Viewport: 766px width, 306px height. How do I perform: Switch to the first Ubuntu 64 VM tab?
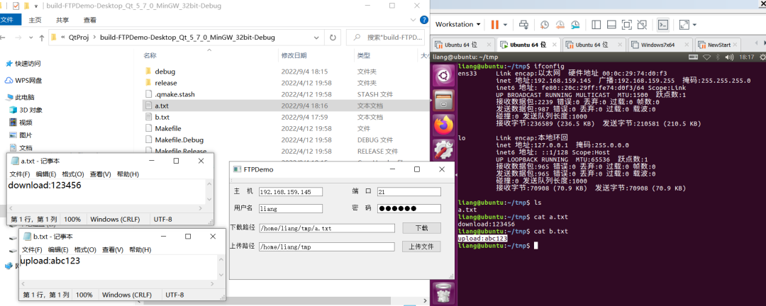[x=464, y=45]
